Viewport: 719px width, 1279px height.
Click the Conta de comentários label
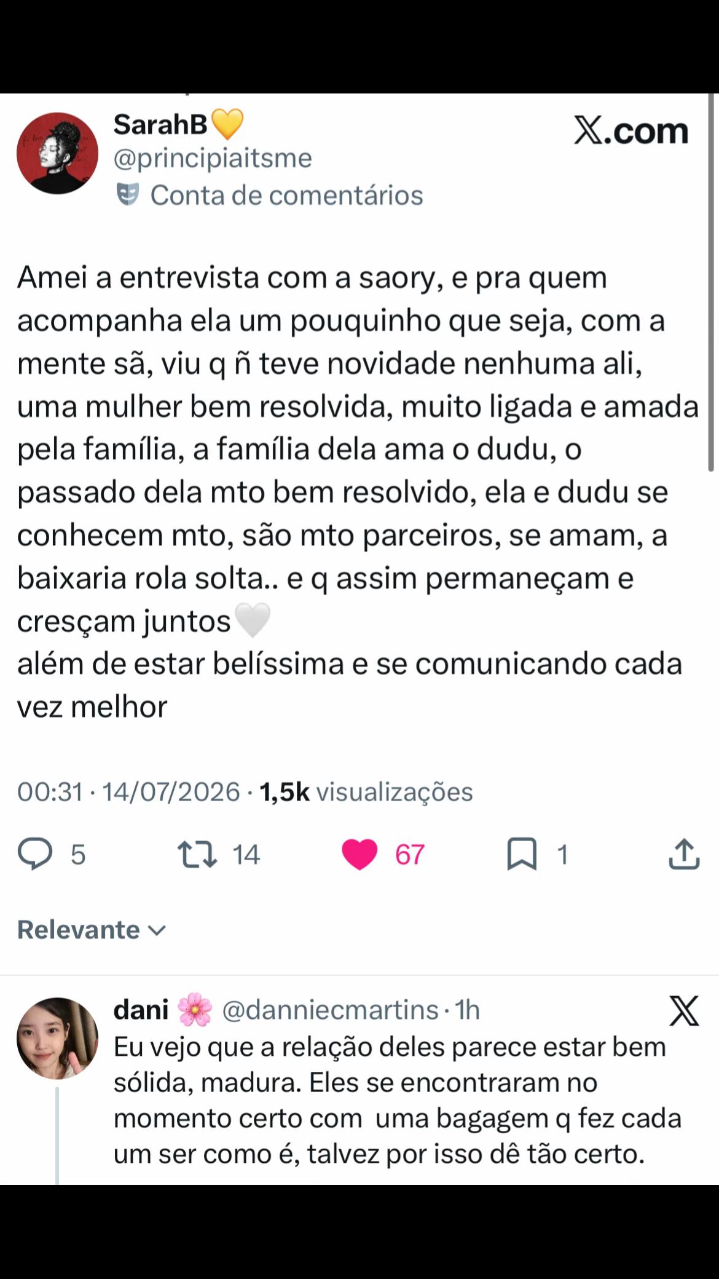coord(287,195)
